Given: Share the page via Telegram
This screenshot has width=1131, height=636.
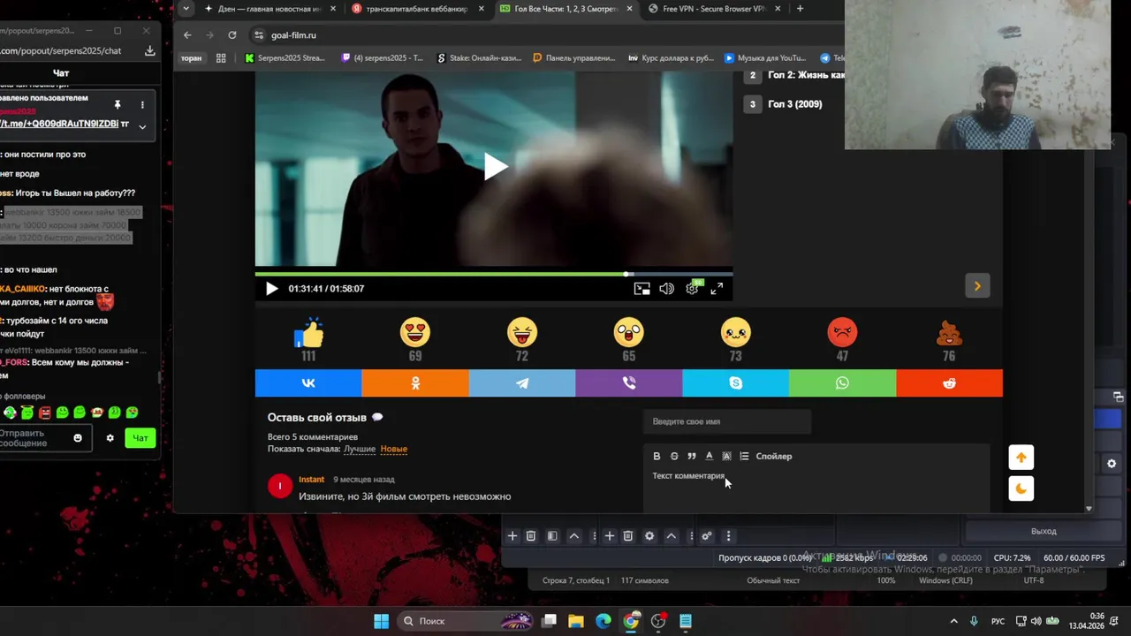Looking at the screenshot, I should click(x=522, y=383).
